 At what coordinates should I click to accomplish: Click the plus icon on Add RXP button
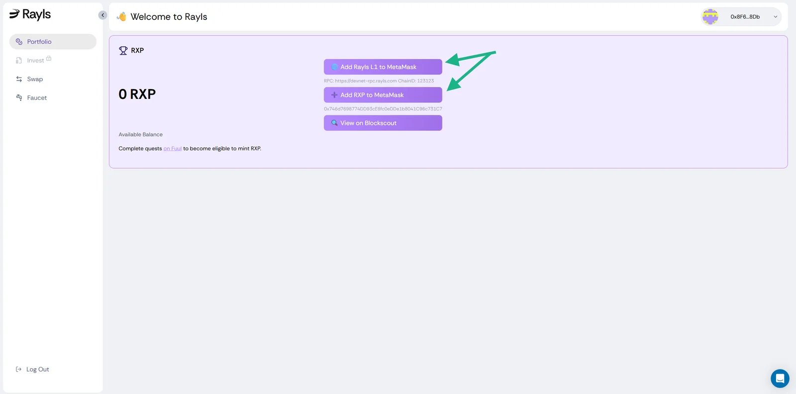point(334,95)
